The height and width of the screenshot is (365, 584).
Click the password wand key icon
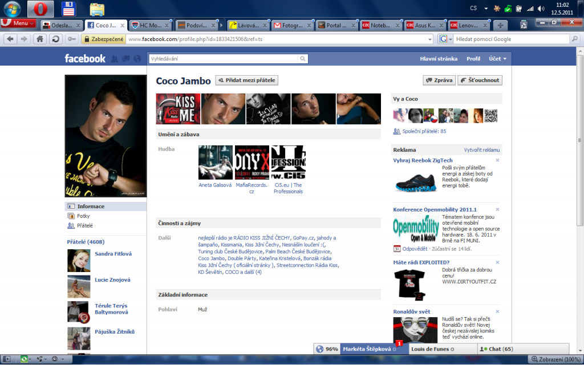click(71, 39)
